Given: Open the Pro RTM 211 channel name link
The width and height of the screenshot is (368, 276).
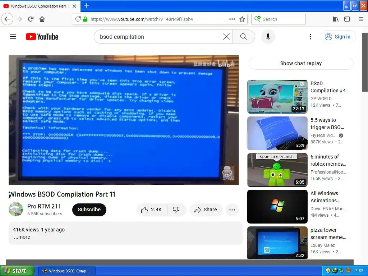Looking at the screenshot, I should pyautogui.click(x=44, y=206).
